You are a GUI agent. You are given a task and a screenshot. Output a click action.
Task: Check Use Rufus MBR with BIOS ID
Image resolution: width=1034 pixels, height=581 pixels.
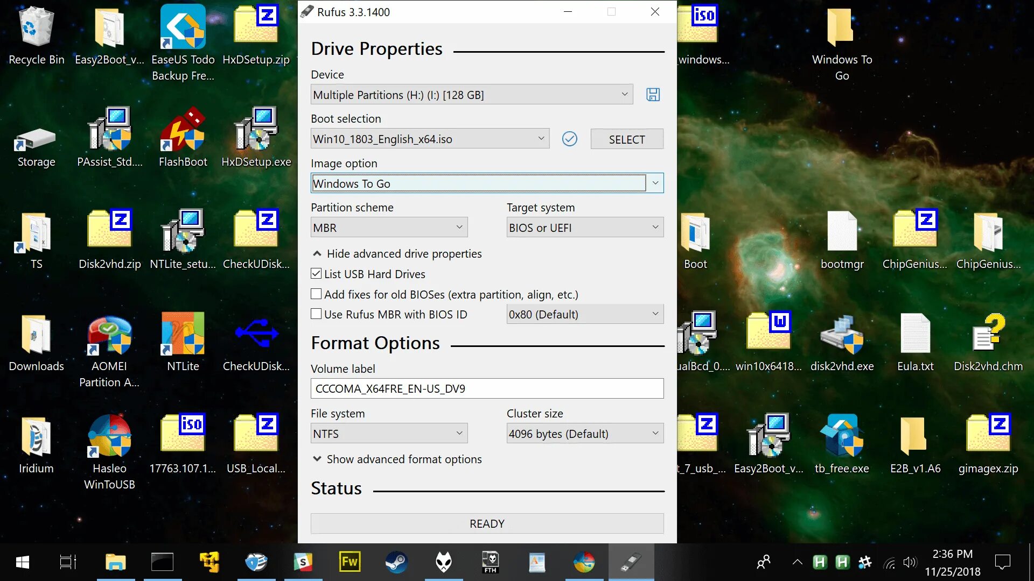(316, 314)
